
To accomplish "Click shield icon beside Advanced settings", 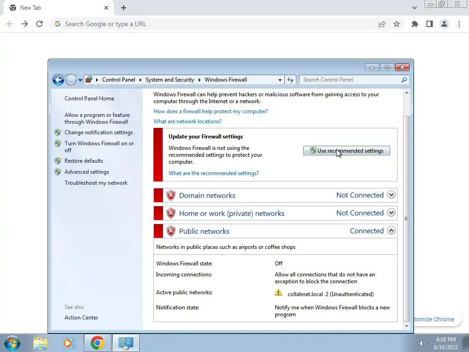I will (58, 172).
